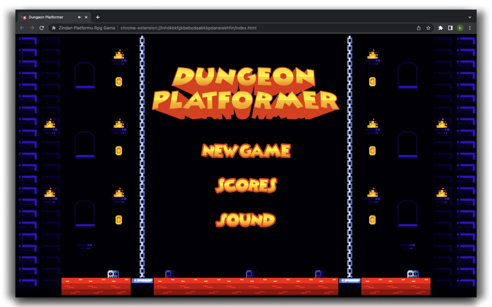Screen dimensions: 492x307
Task: Click the share/export page icon
Action: coord(418,28)
